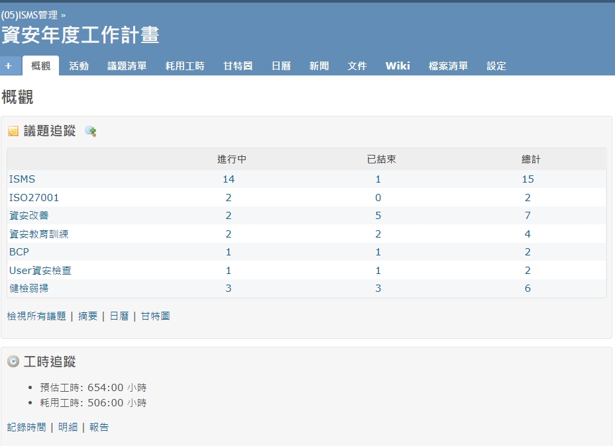Select the 設定 tab
The width and height of the screenshot is (615, 446).
pyautogui.click(x=496, y=66)
